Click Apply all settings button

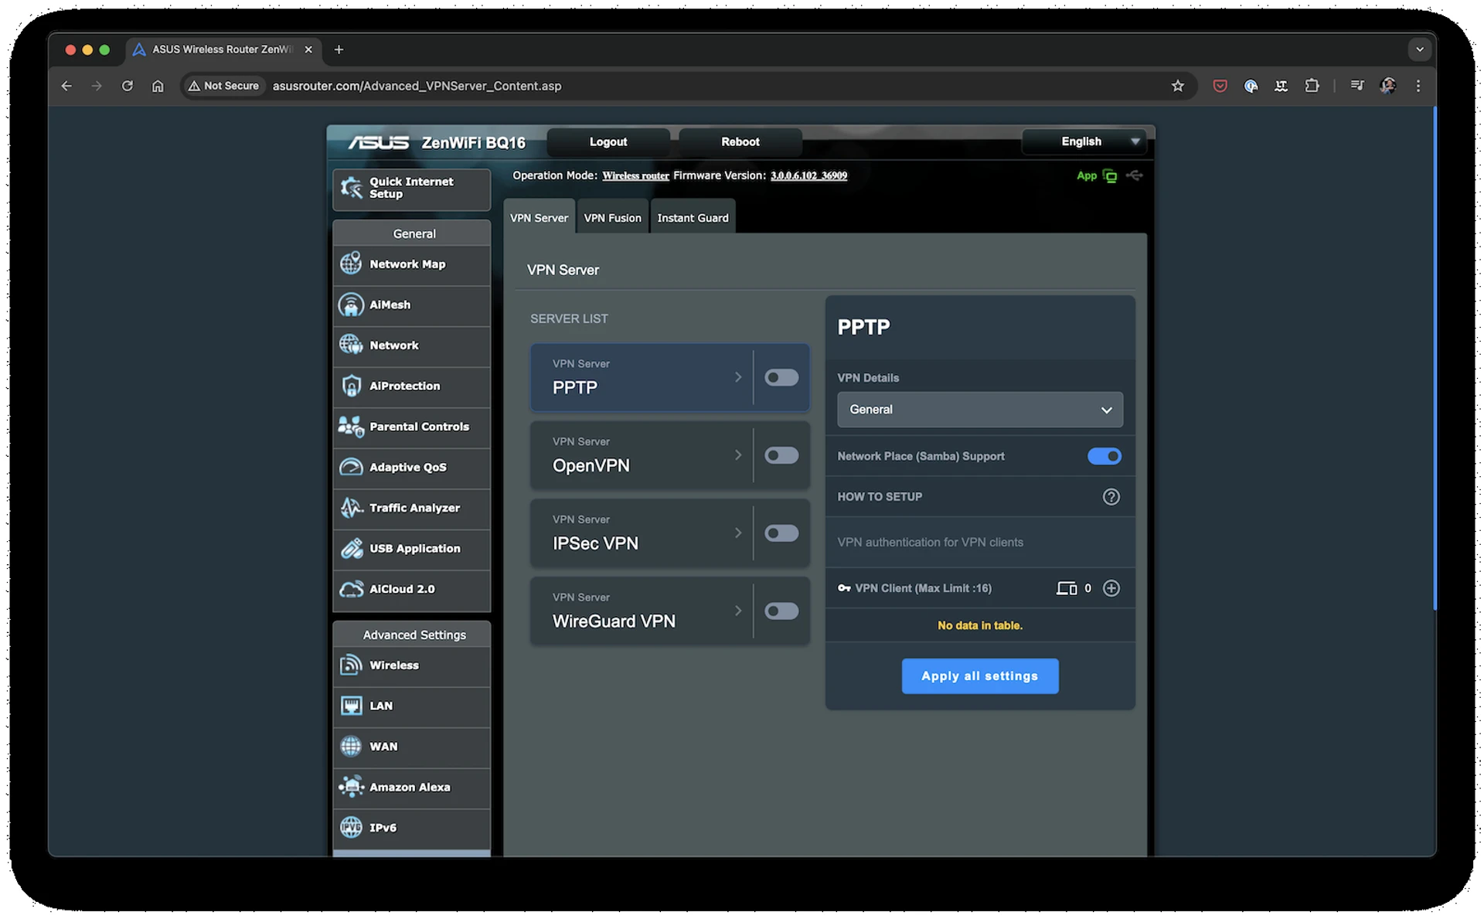(x=979, y=676)
